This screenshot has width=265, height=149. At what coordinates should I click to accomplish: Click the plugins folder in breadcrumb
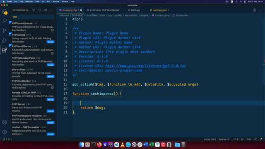pyautogui.click(x=144, y=15)
